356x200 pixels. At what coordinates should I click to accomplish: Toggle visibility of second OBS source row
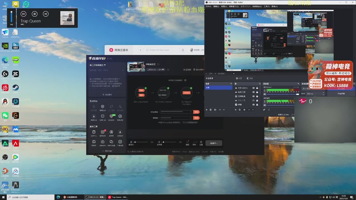(253, 92)
